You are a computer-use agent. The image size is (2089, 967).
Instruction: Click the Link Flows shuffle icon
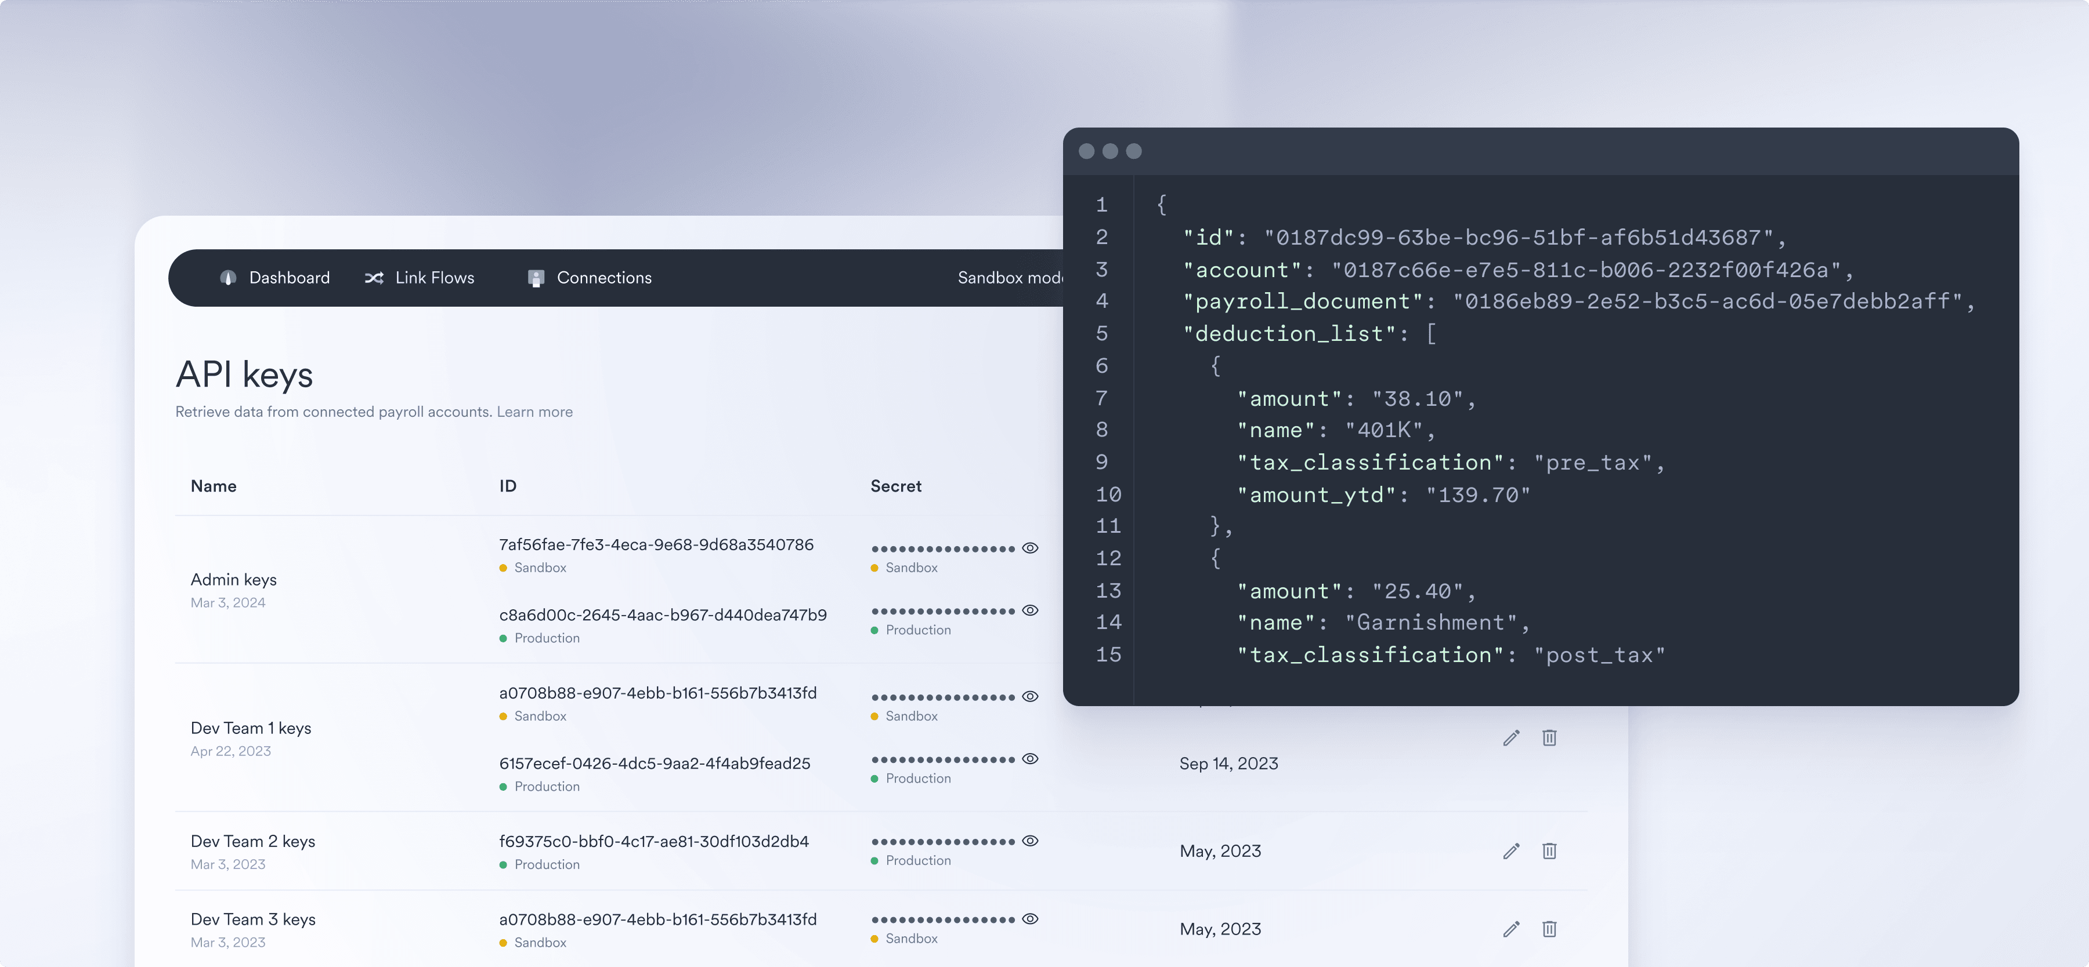tap(374, 278)
